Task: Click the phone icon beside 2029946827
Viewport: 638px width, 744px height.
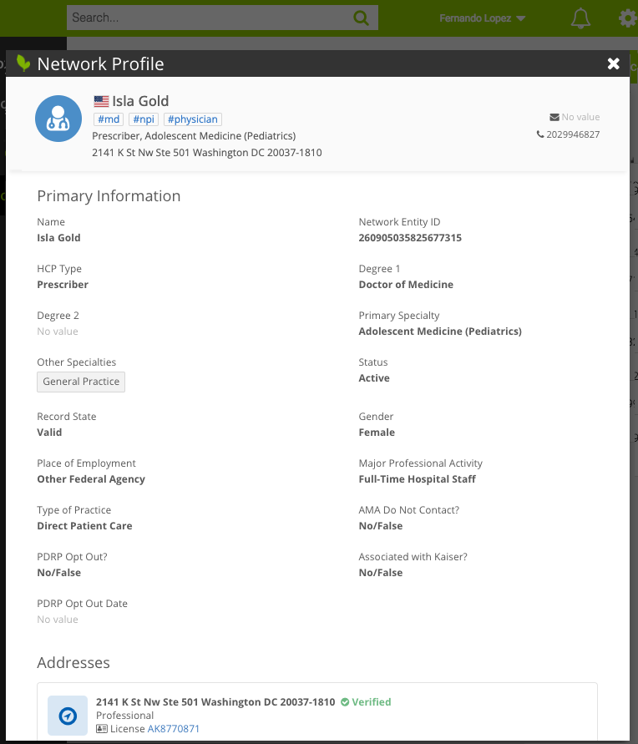Action: point(540,134)
